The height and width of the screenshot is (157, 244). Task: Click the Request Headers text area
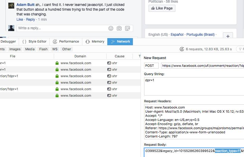tap(194, 122)
